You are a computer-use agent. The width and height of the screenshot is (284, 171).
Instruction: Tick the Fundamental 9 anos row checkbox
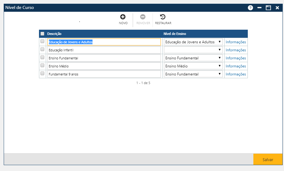(x=42, y=74)
